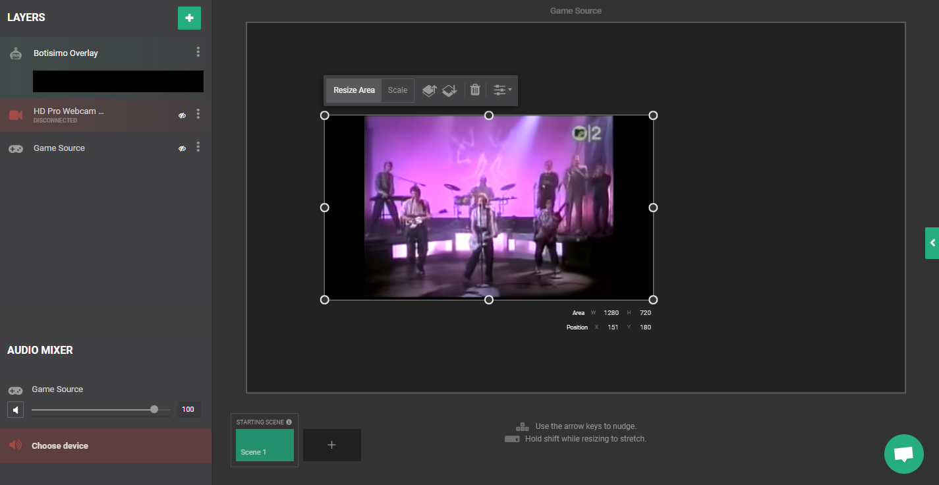Edit the Area width value 1280
Image resolution: width=939 pixels, height=485 pixels.
tap(611, 313)
